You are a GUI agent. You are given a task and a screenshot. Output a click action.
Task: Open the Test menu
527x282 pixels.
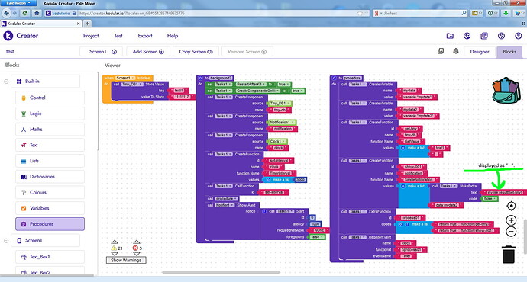pos(118,36)
